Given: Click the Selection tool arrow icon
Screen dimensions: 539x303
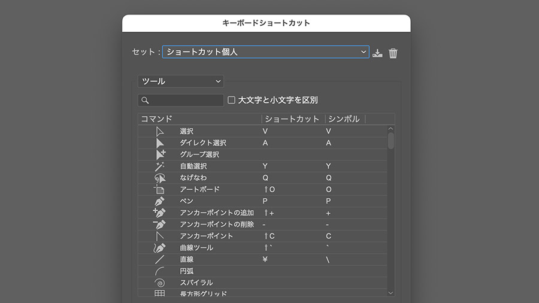Looking at the screenshot, I should [159, 131].
